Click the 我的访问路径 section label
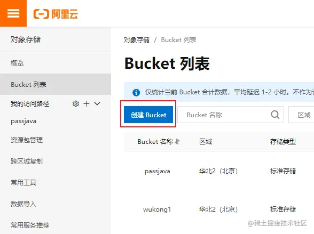 click(30, 103)
